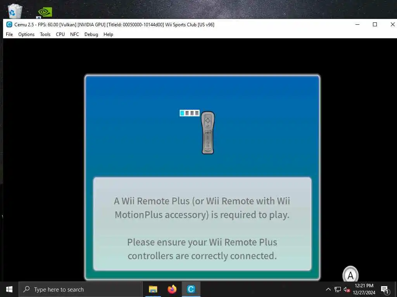This screenshot has width=397, height=297.
Task: Click the Cemu icon in title bar
Action: tap(9, 24)
